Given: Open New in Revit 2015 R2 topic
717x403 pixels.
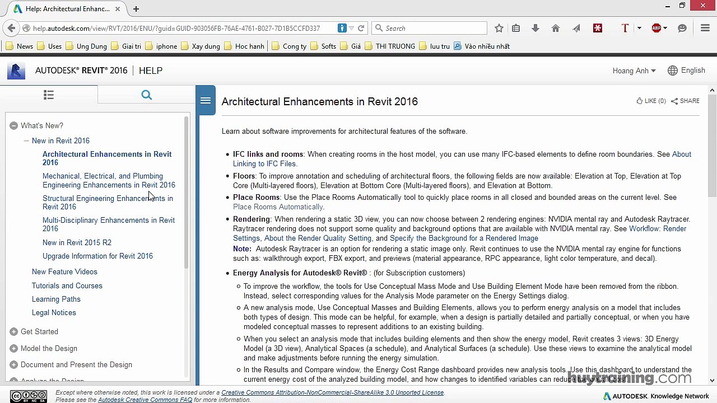Looking at the screenshot, I should tap(77, 242).
